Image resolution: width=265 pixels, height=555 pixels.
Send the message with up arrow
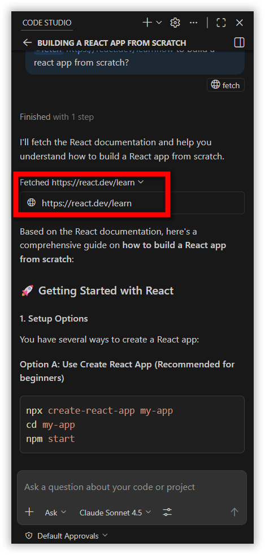(234, 512)
